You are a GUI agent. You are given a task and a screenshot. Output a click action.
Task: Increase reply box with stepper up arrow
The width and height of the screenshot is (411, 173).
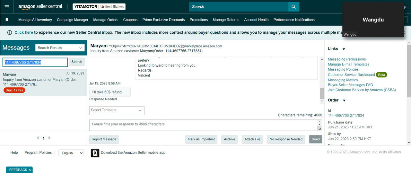tap(319, 122)
